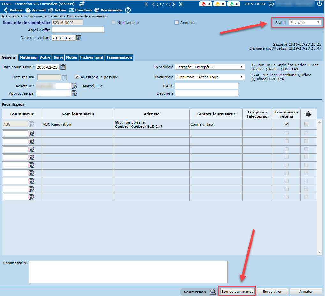This screenshot has width=325, height=296.
Task: Toggle the Annulée checkbox
Action: (x=177, y=23)
